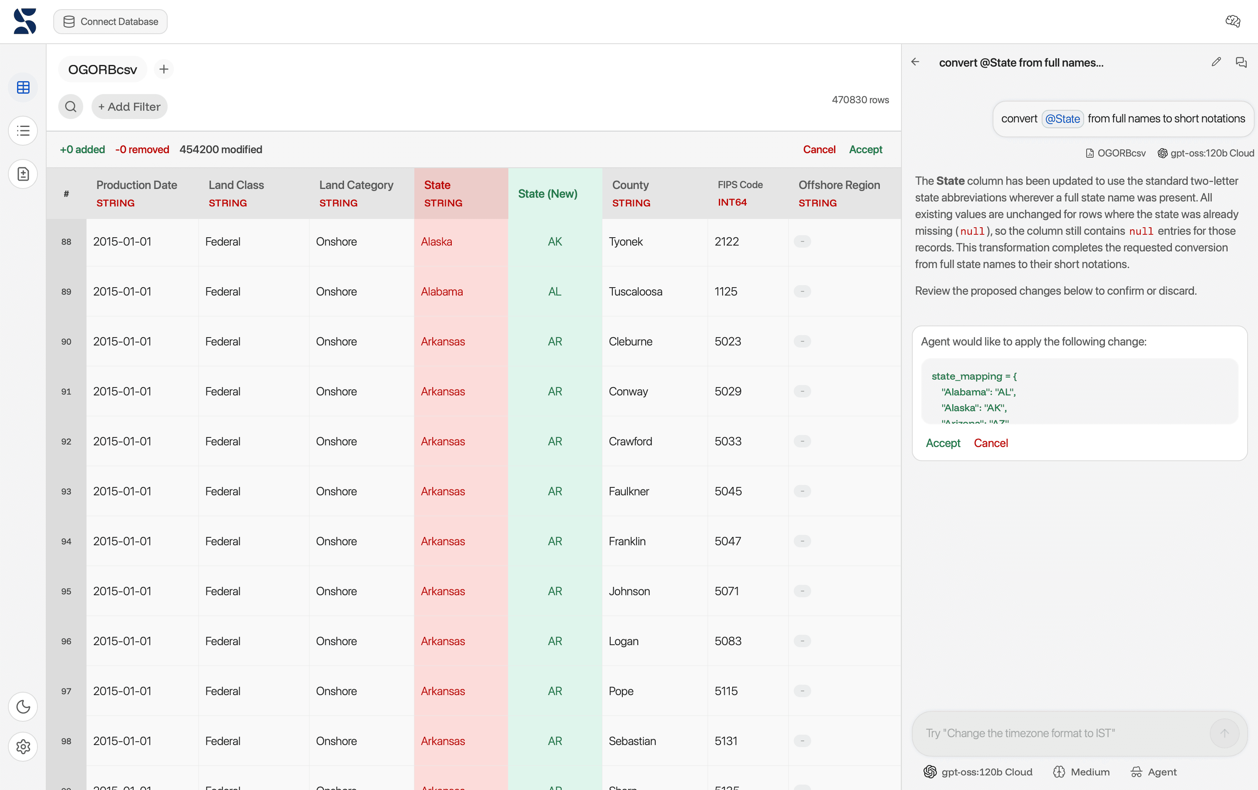Screen dimensions: 1258x790
Task: Click the back arrow in the chat panel
Action: (x=915, y=62)
